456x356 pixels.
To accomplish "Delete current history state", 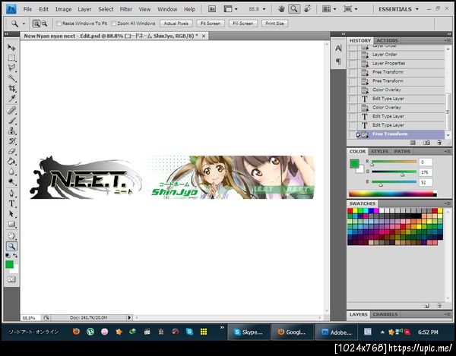I will pos(439,143).
